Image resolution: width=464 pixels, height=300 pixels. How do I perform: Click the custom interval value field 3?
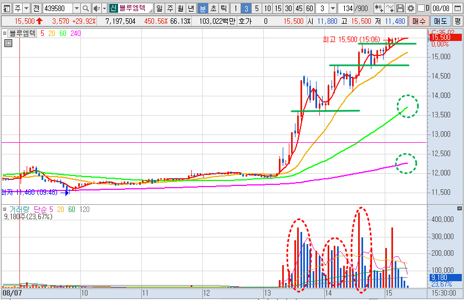(x=322, y=8)
